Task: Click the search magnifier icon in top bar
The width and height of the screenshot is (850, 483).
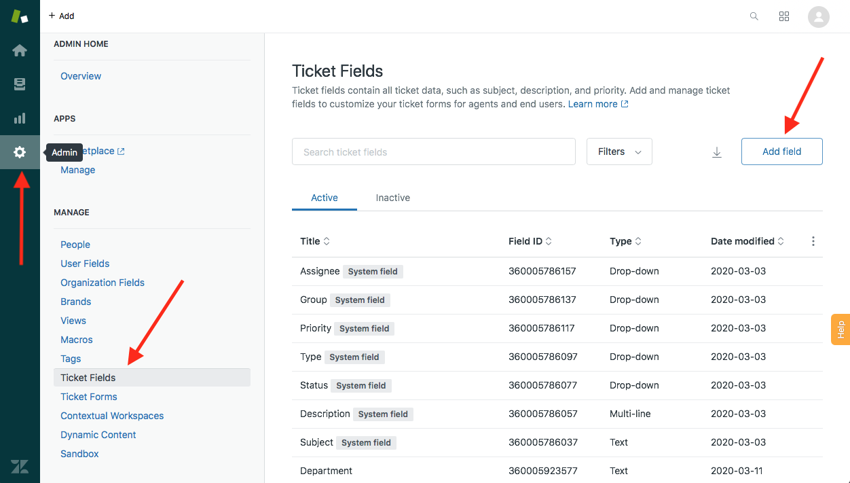Action: (x=754, y=16)
